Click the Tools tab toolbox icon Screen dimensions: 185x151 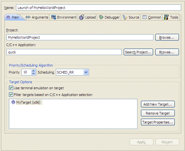click(x=166, y=17)
